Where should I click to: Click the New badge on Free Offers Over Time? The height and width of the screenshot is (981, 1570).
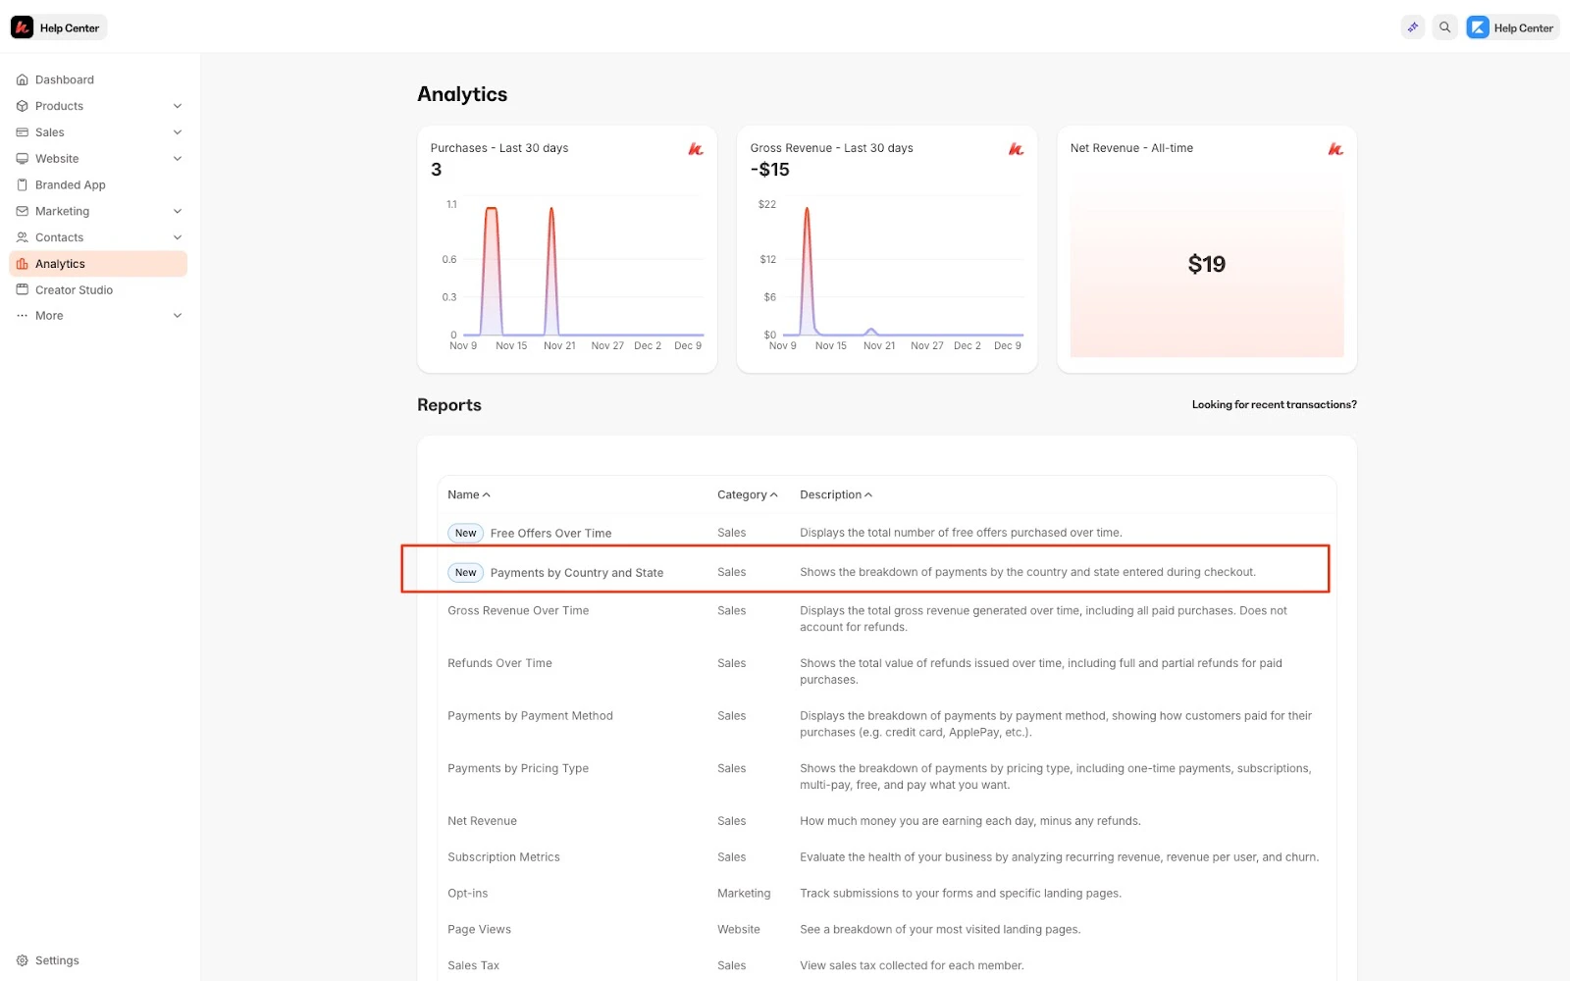pyautogui.click(x=465, y=534)
